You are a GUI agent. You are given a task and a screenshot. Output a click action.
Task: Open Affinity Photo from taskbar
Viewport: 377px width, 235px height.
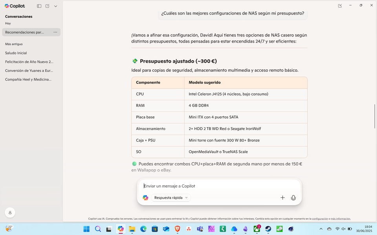pos(211,229)
